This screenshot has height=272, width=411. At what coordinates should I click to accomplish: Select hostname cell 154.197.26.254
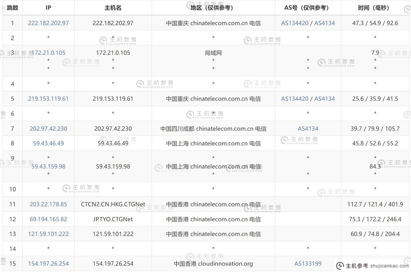[113, 264]
